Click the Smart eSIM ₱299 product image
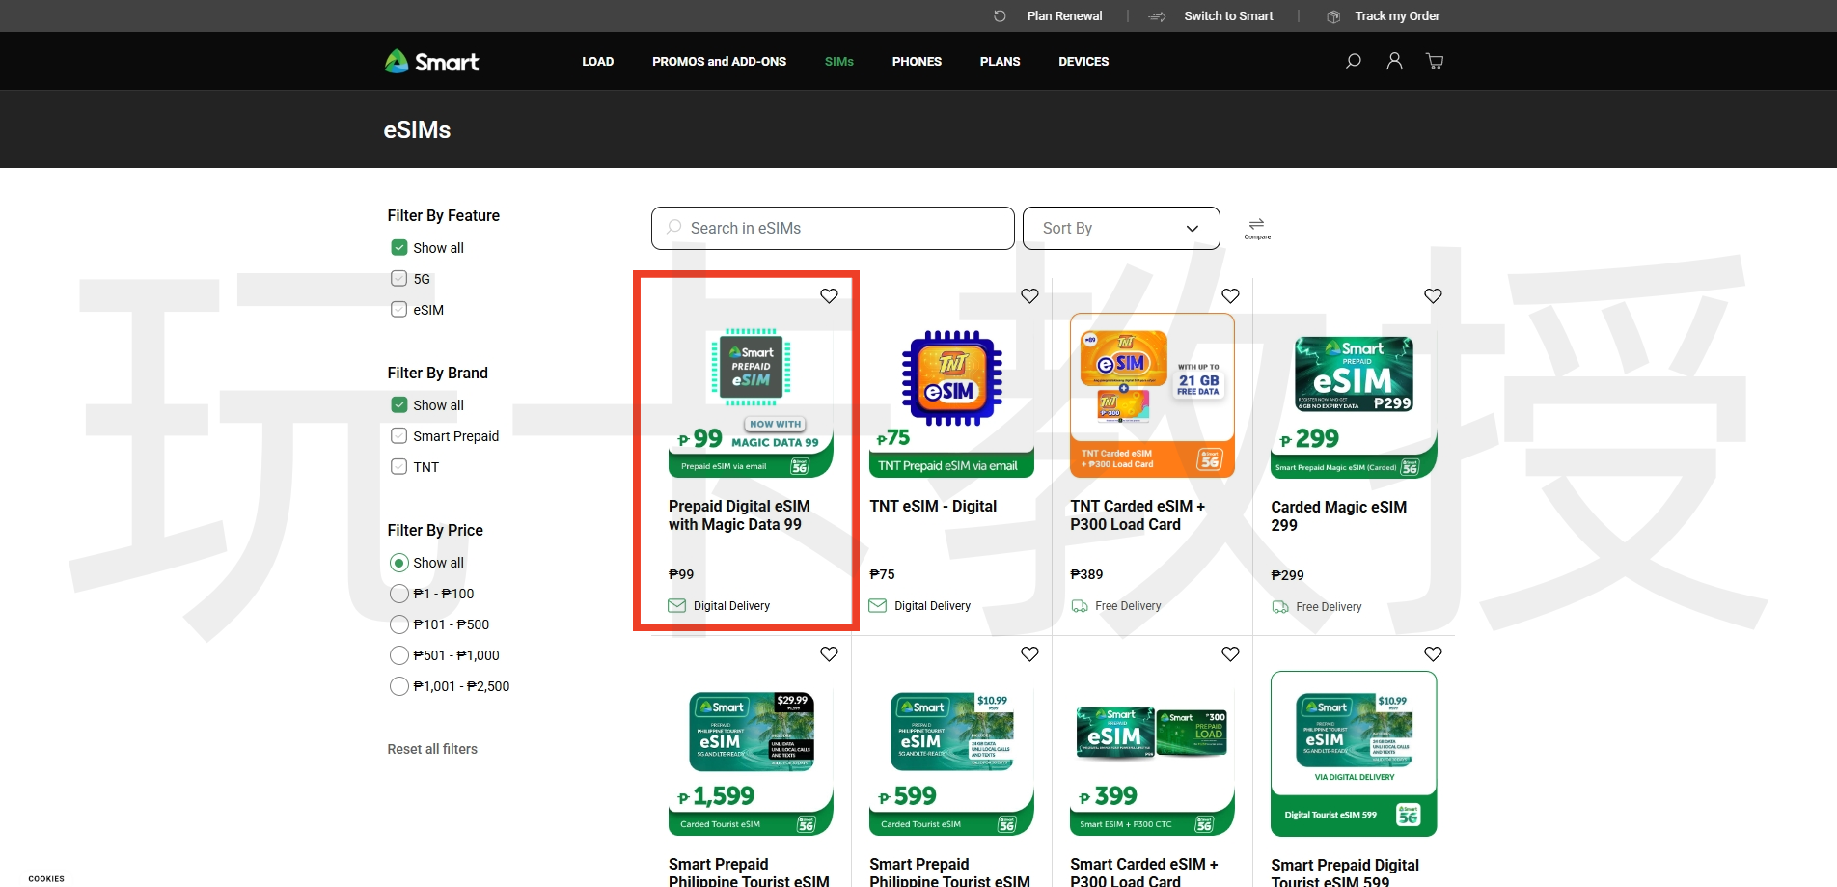The image size is (1837, 887). tap(1354, 396)
